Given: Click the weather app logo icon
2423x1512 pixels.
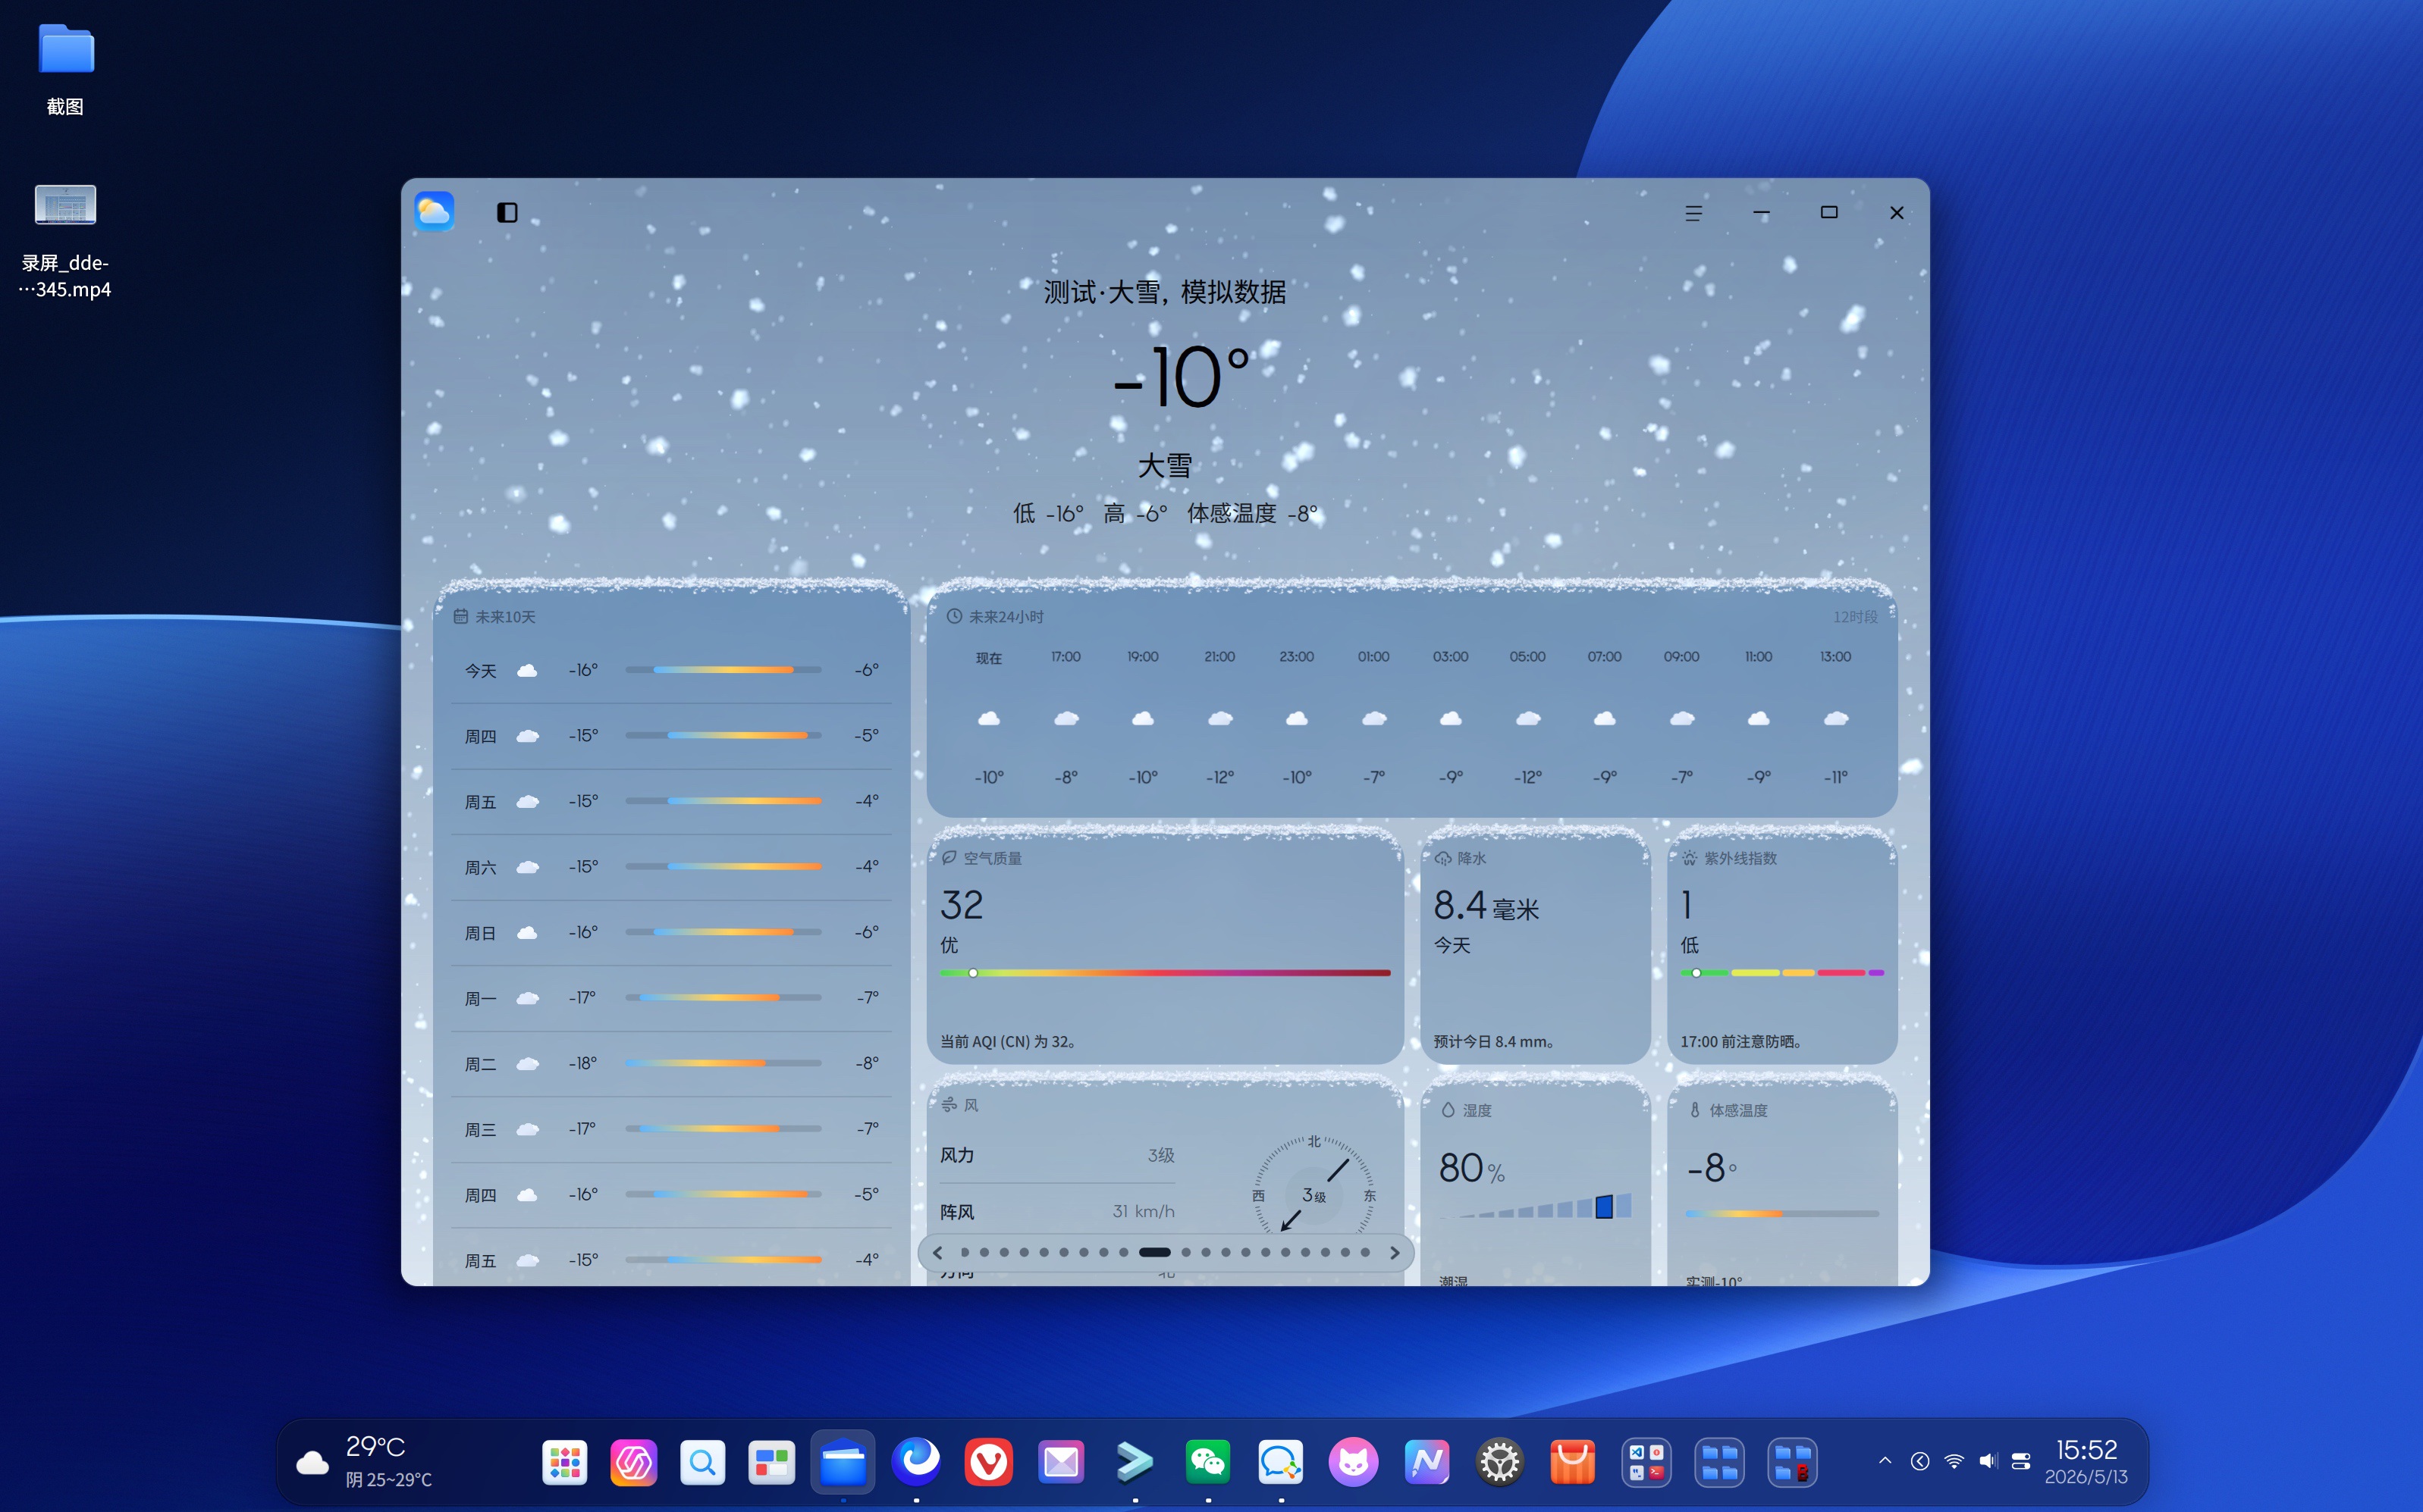Looking at the screenshot, I should click(x=435, y=211).
